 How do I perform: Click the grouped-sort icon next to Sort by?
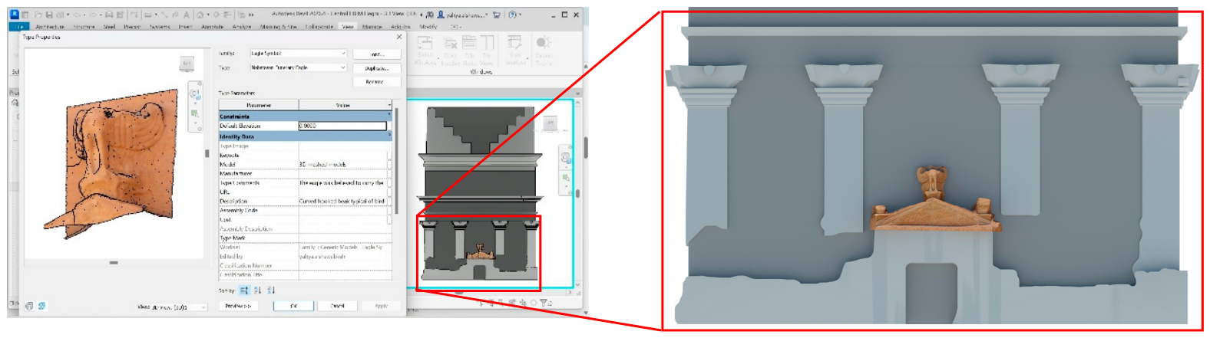click(x=244, y=290)
